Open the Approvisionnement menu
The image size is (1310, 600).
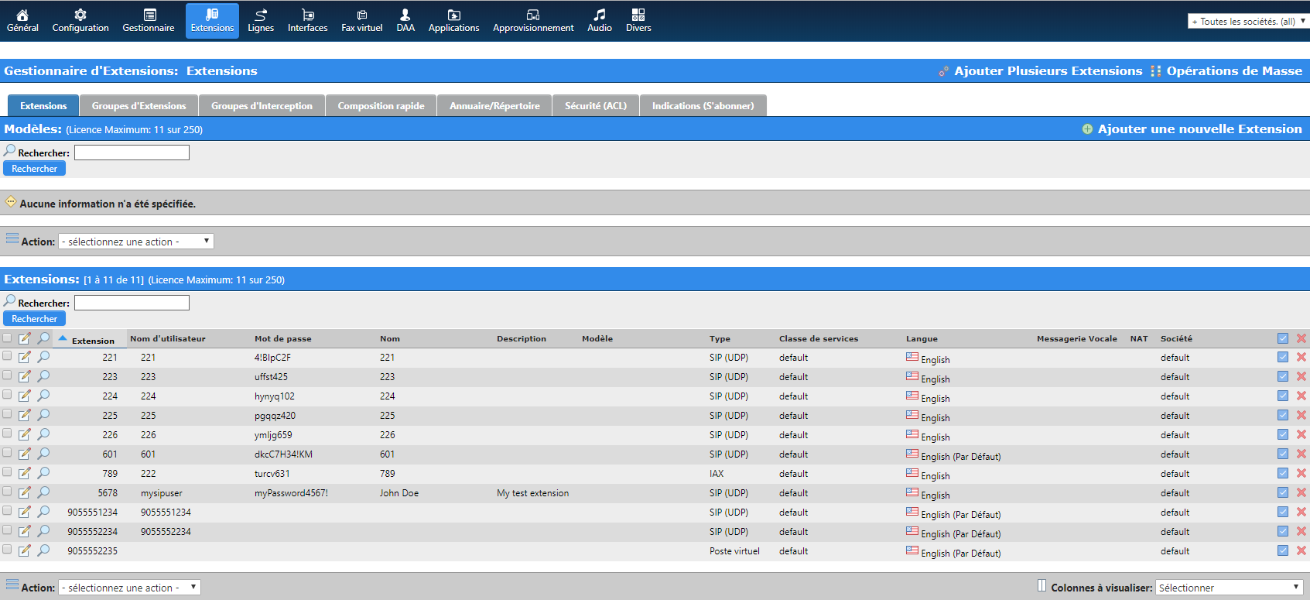tap(533, 21)
